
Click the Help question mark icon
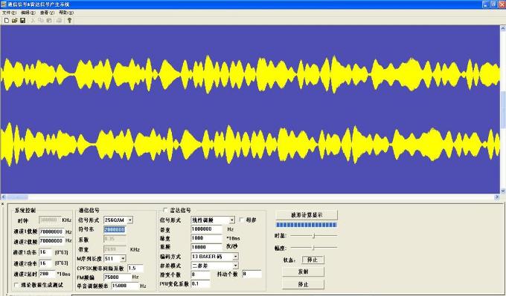click(69, 20)
